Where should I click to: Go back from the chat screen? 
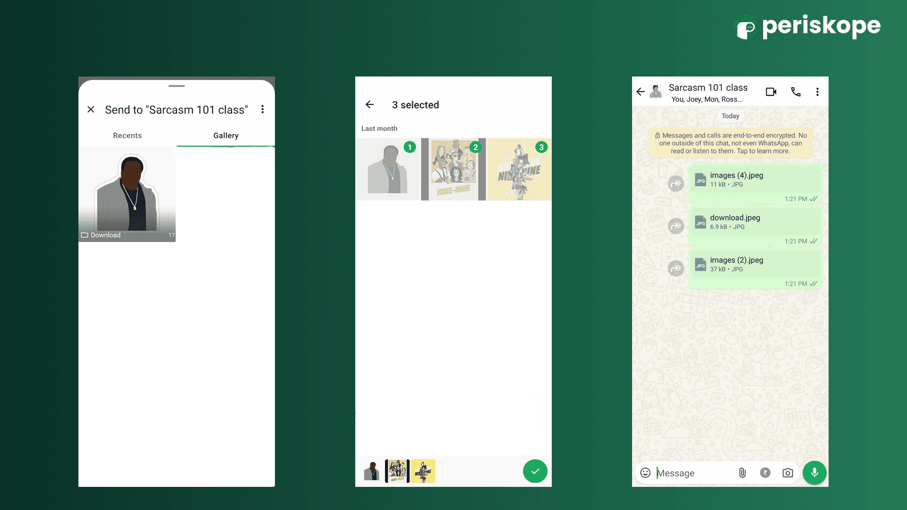[x=640, y=92]
